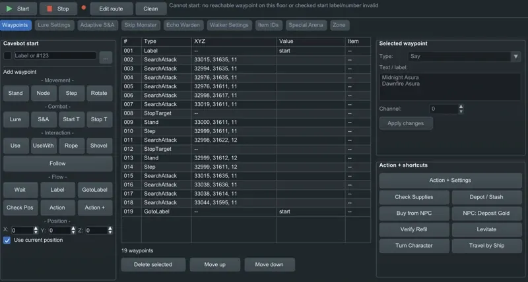Click the Z position spinner arrows
This screenshot has height=282, width=528.
[x=110, y=230]
